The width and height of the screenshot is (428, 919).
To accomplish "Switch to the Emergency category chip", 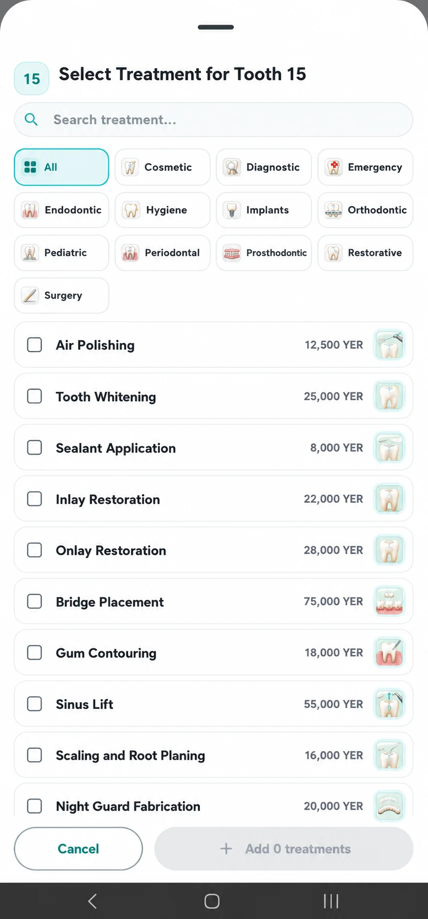I will tap(365, 167).
